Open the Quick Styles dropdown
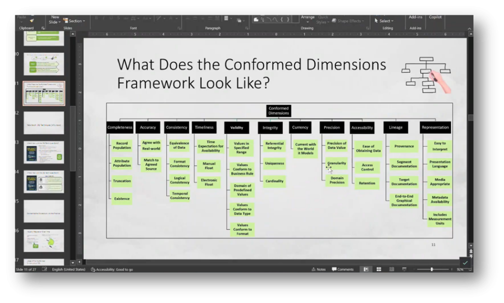The height and width of the screenshot is (303, 504). pos(322,20)
